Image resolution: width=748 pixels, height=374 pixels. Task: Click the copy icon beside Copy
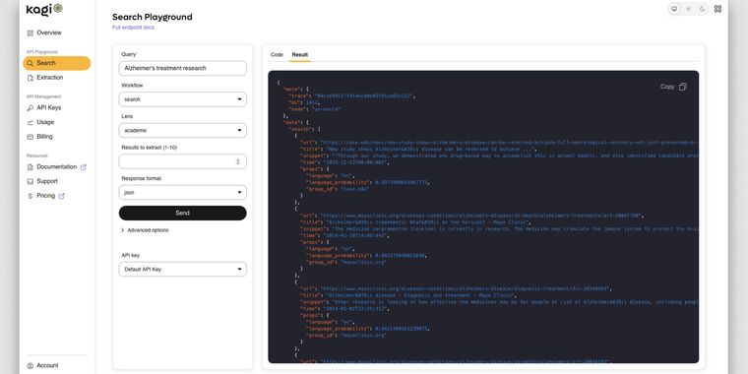point(683,87)
